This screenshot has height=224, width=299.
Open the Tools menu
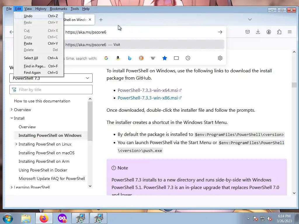(x=74, y=9)
